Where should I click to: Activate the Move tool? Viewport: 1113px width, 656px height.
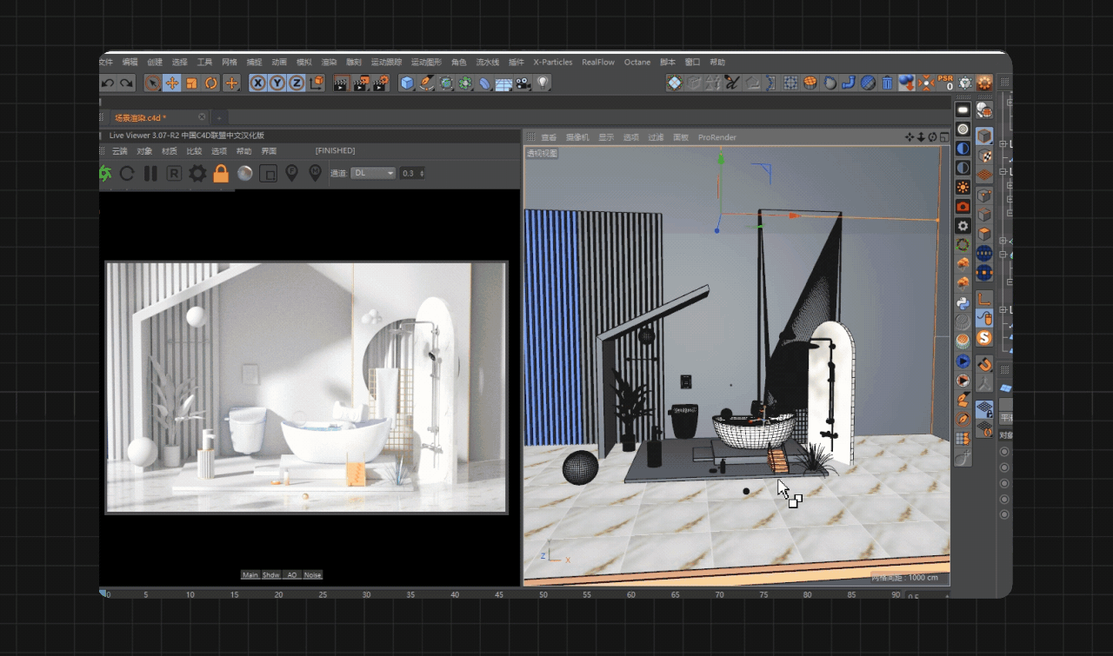tap(172, 83)
